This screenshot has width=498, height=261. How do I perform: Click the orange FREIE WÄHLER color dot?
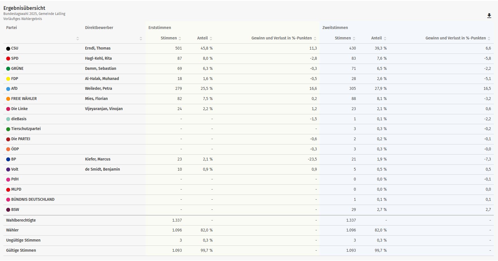[8, 99]
